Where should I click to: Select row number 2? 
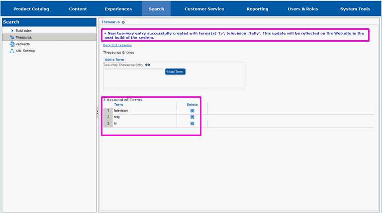(108, 117)
